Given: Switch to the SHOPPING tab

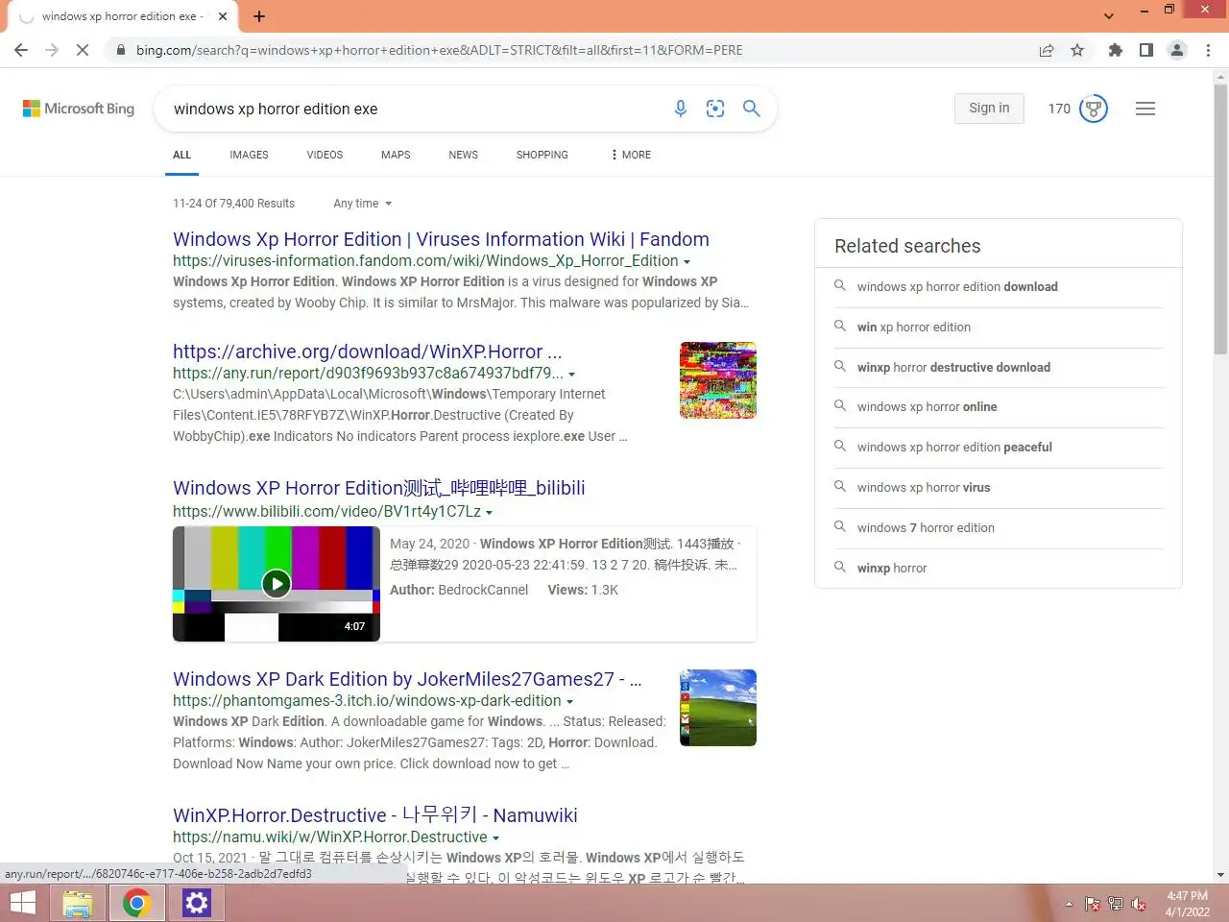Looking at the screenshot, I should coord(542,155).
